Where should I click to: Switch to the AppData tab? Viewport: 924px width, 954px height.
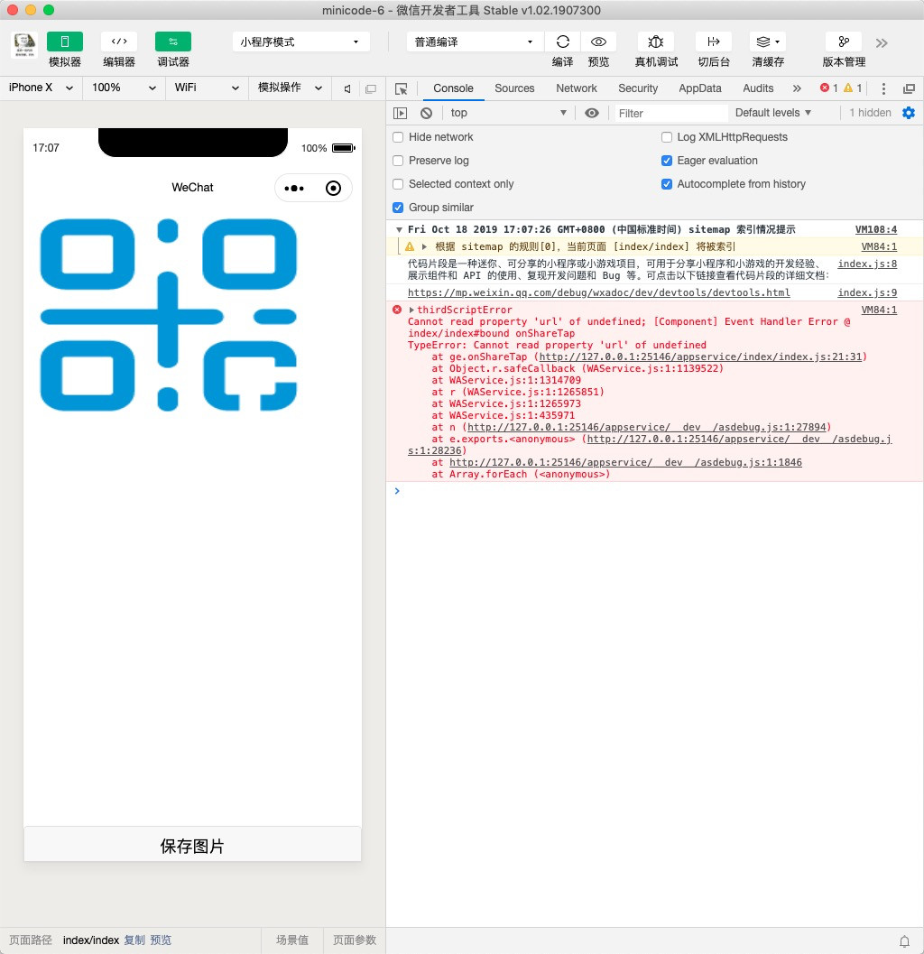[700, 88]
